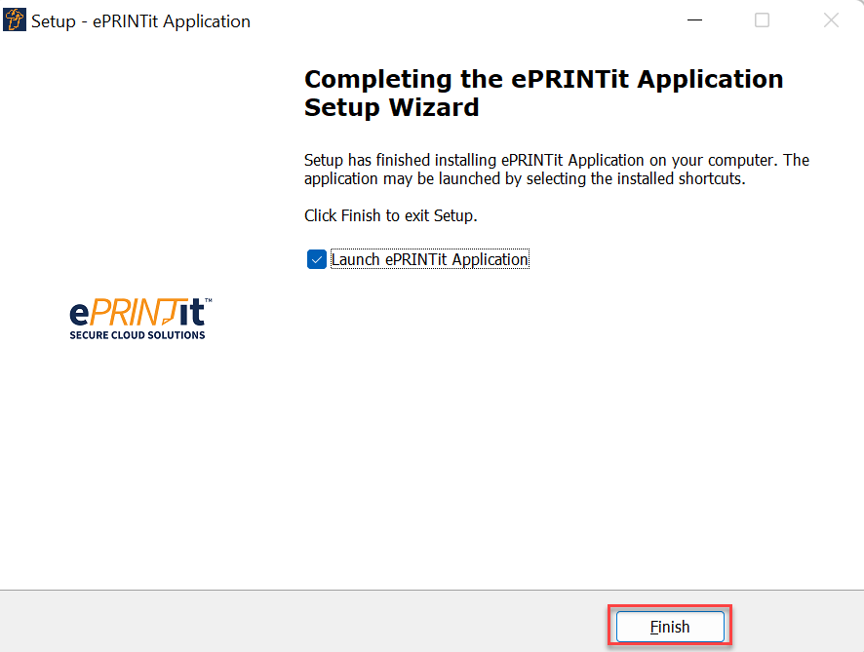Screen dimensions: 864x652
Task: Uncheck the Launch ePRINTit Application checkbox
Action: tap(317, 259)
